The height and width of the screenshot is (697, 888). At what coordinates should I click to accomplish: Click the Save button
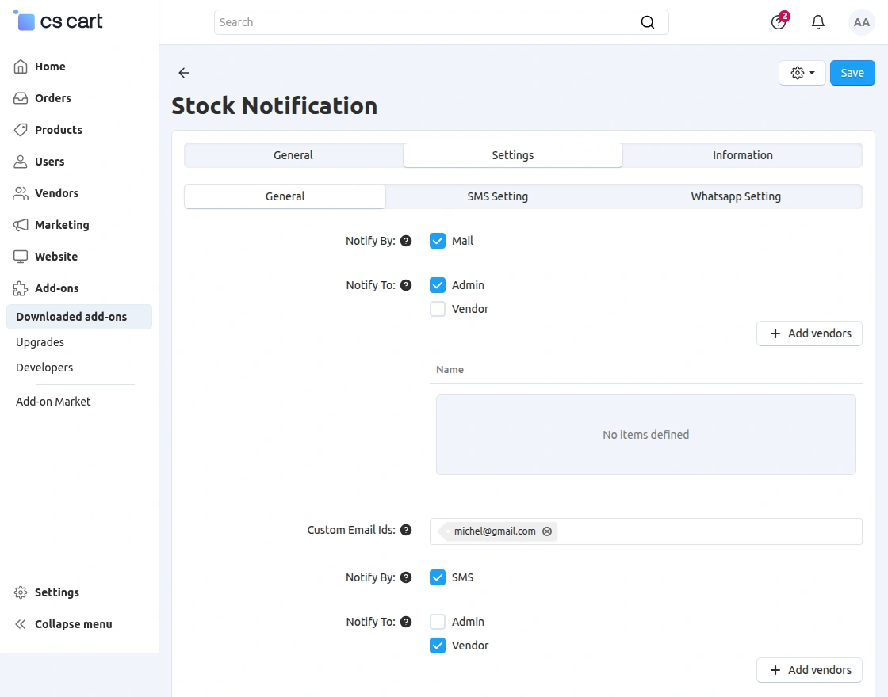[x=852, y=73]
